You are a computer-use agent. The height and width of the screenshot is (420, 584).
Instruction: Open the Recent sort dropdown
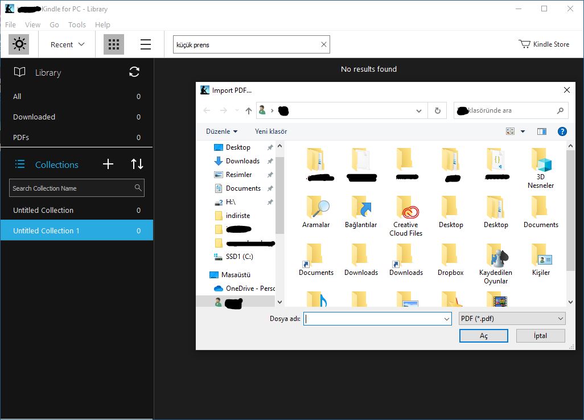tap(67, 44)
